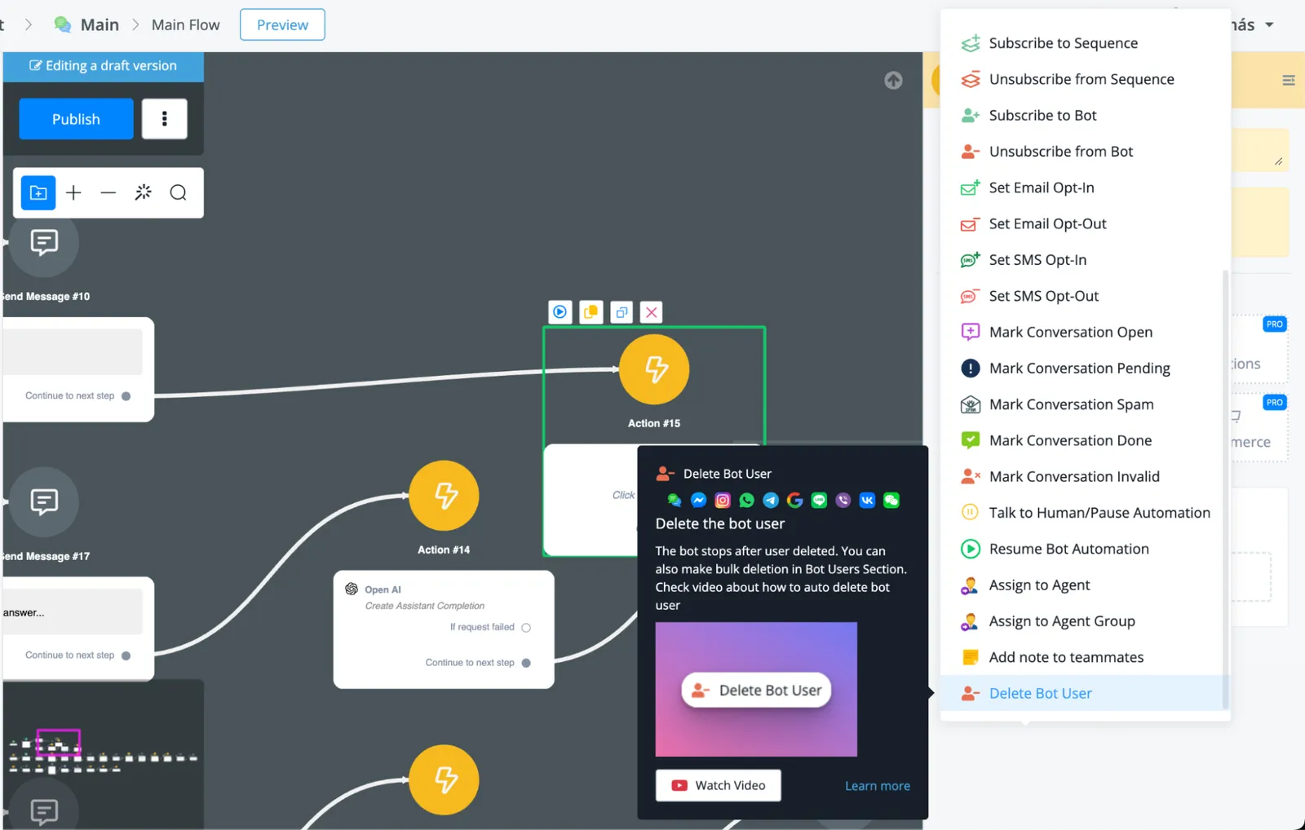Run Action #15 with the play icon

[560, 311]
